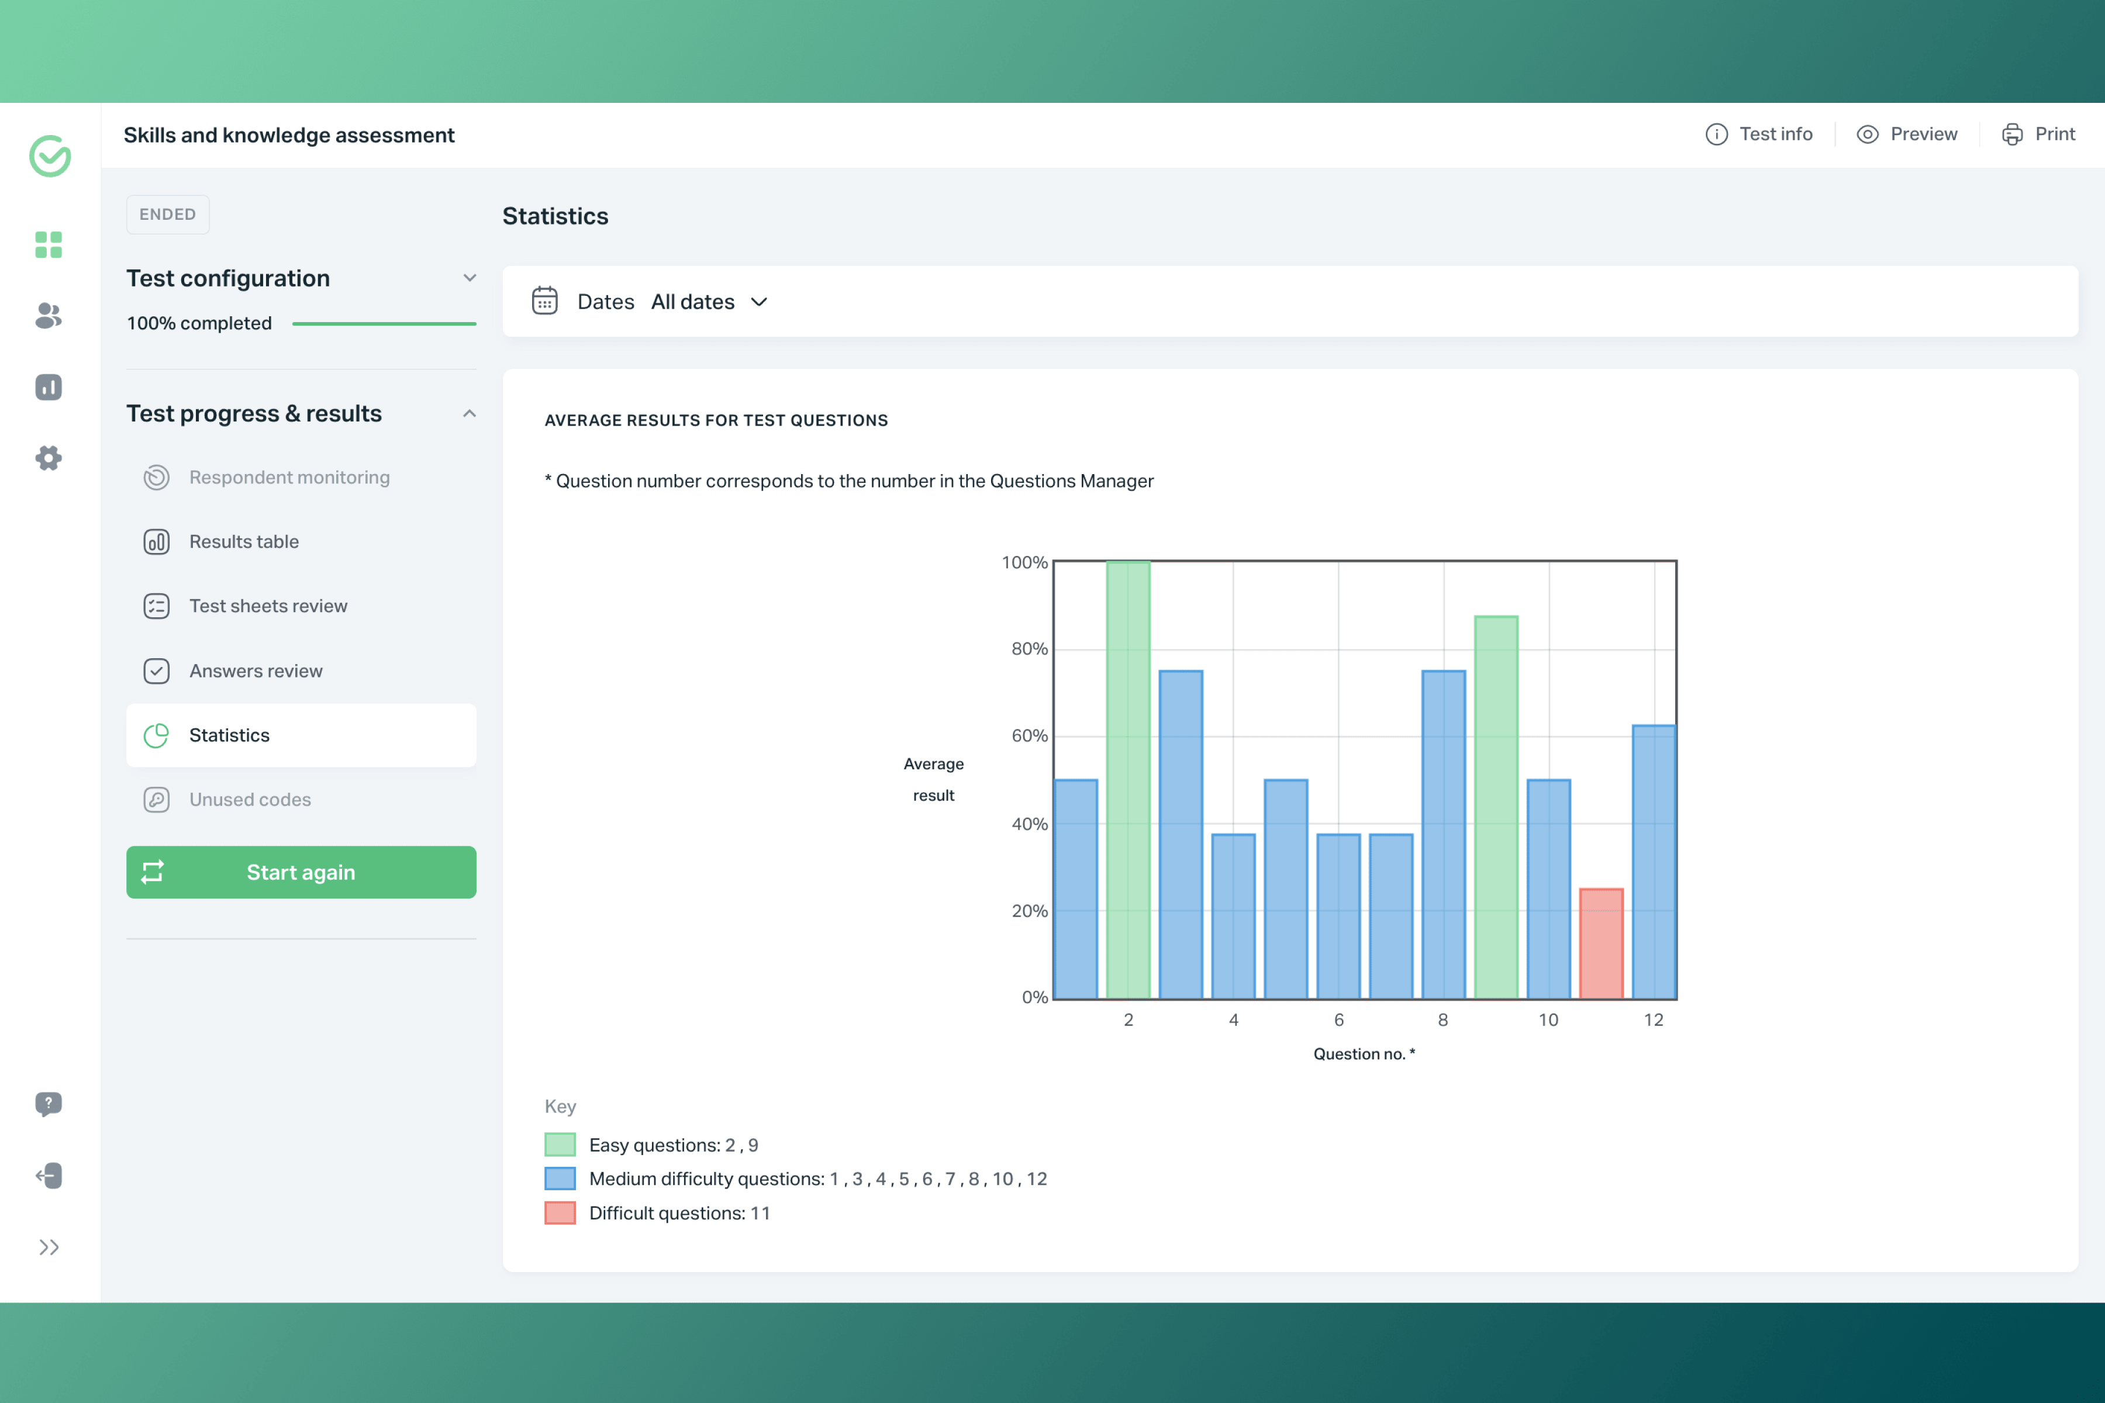Image resolution: width=2105 pixels, height=1403 pixels.
Task: Open Test info
Action: (x=1759, y=134)
